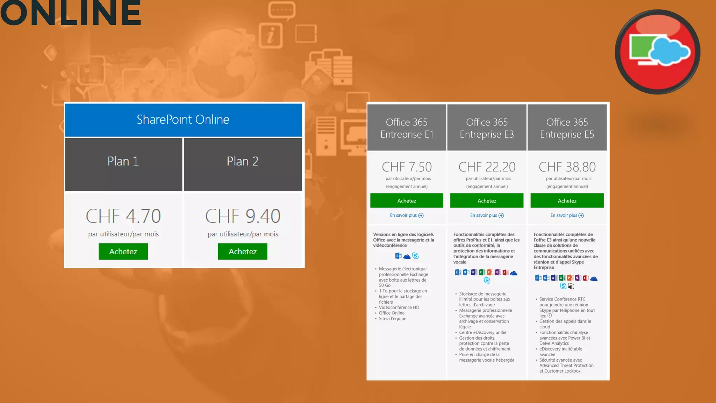This screenshot has width=716, height=403.
Task: Click Achetez for Office 365 Entreprise E5
Action: click(567, 201)
